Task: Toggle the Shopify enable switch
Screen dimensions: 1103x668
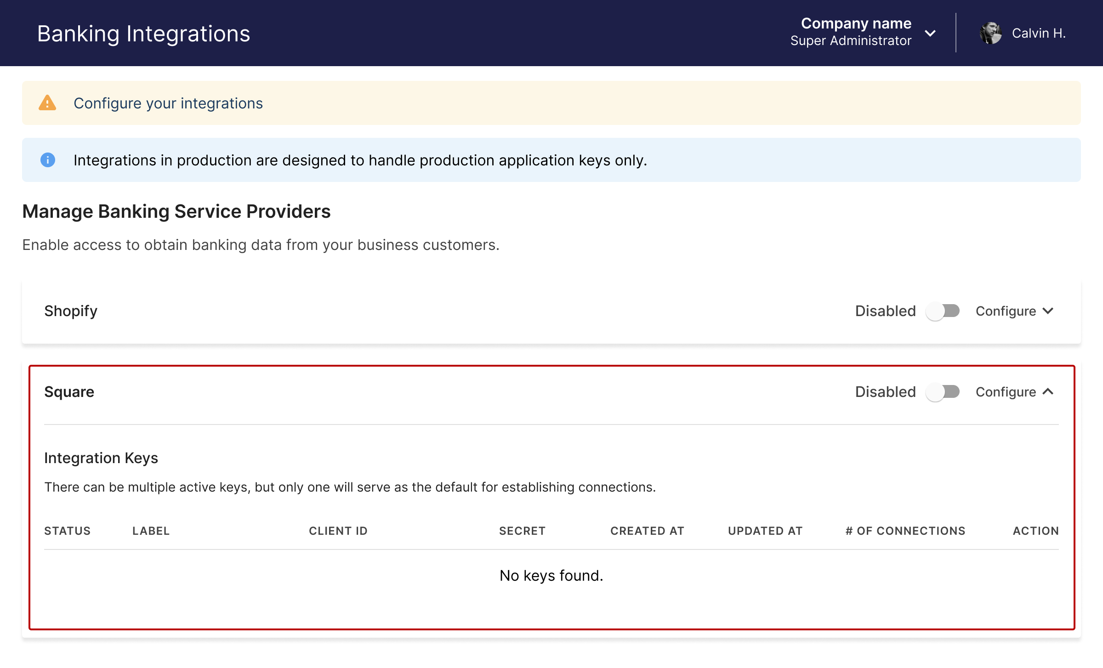Action: [x=943, y=311]
